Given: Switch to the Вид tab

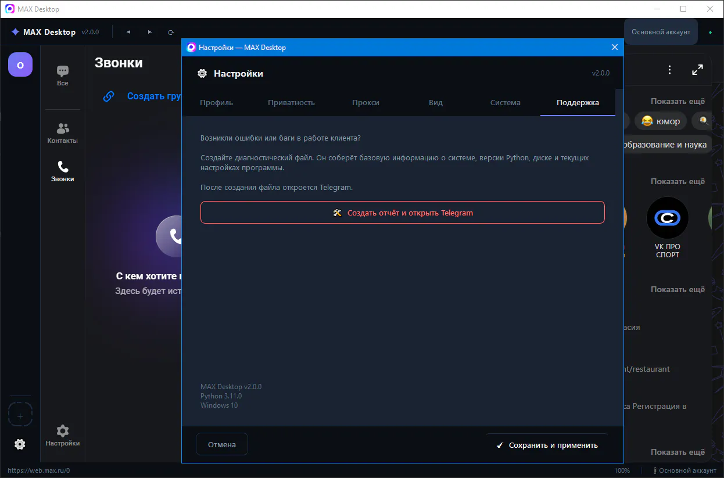Looking at the screenshot, I should [x=436, y=103].
